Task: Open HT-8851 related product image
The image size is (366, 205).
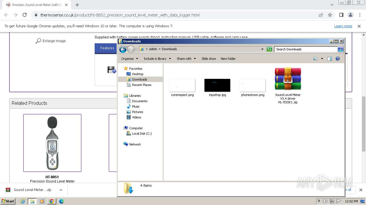Action: 52,143
